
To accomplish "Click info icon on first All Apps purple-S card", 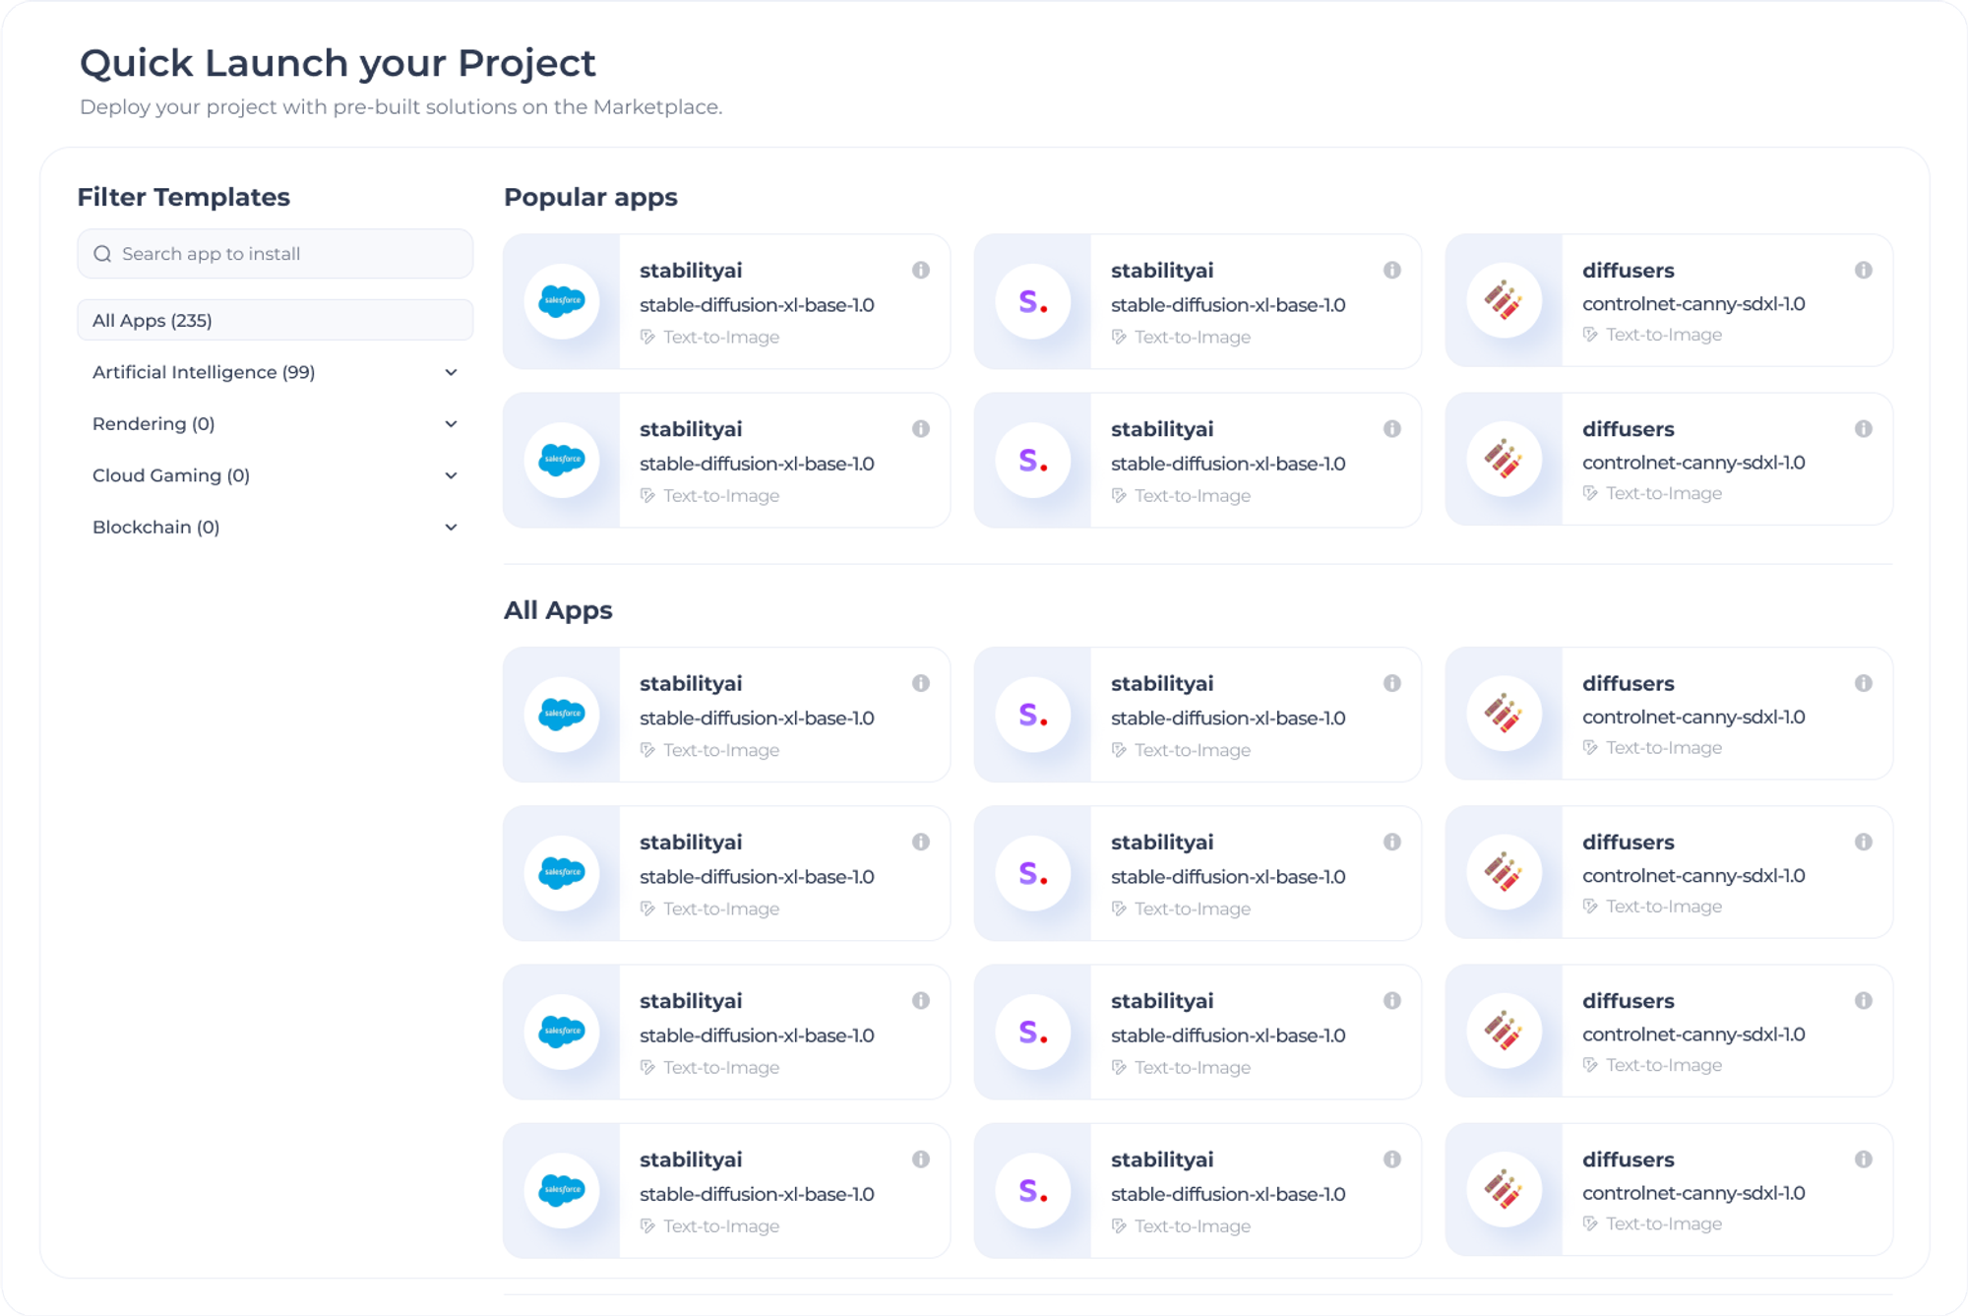I will 1391,683.
